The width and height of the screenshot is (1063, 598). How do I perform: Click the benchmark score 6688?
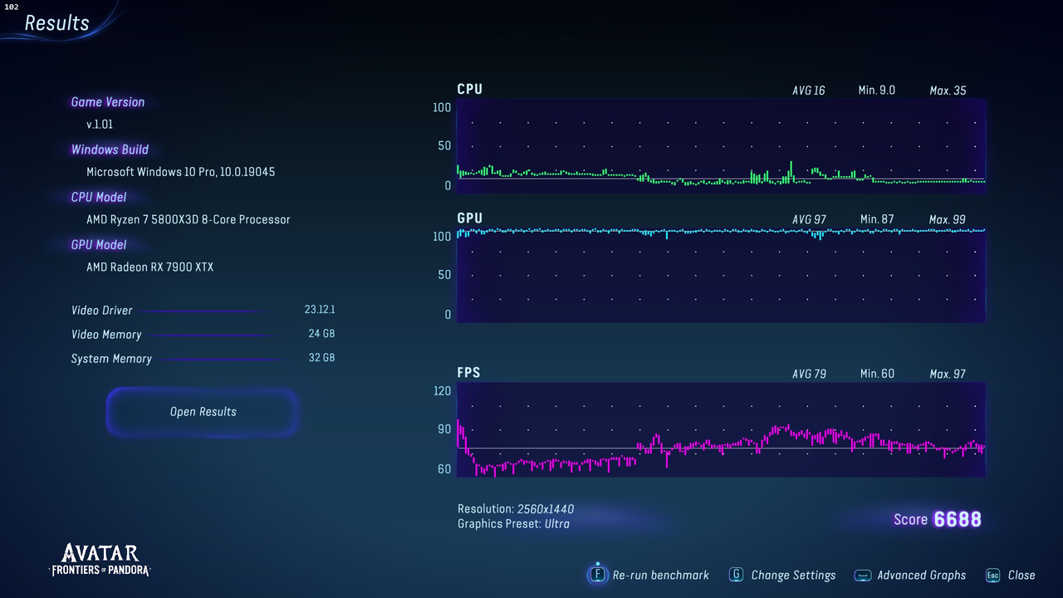tap(958, 519)
